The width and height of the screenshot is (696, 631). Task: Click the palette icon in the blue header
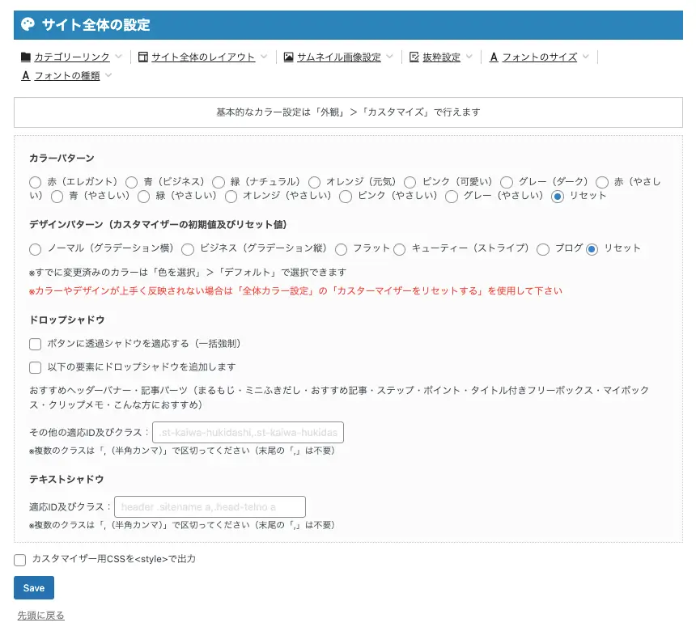[28, 25]
